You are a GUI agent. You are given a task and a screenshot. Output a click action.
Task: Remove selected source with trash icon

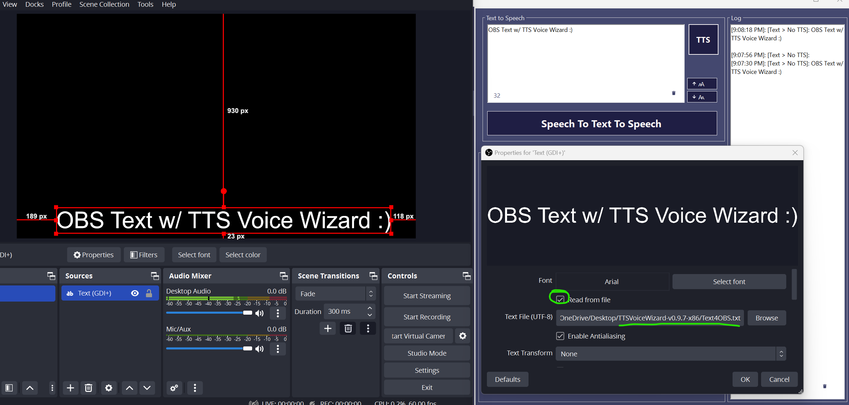89,388
